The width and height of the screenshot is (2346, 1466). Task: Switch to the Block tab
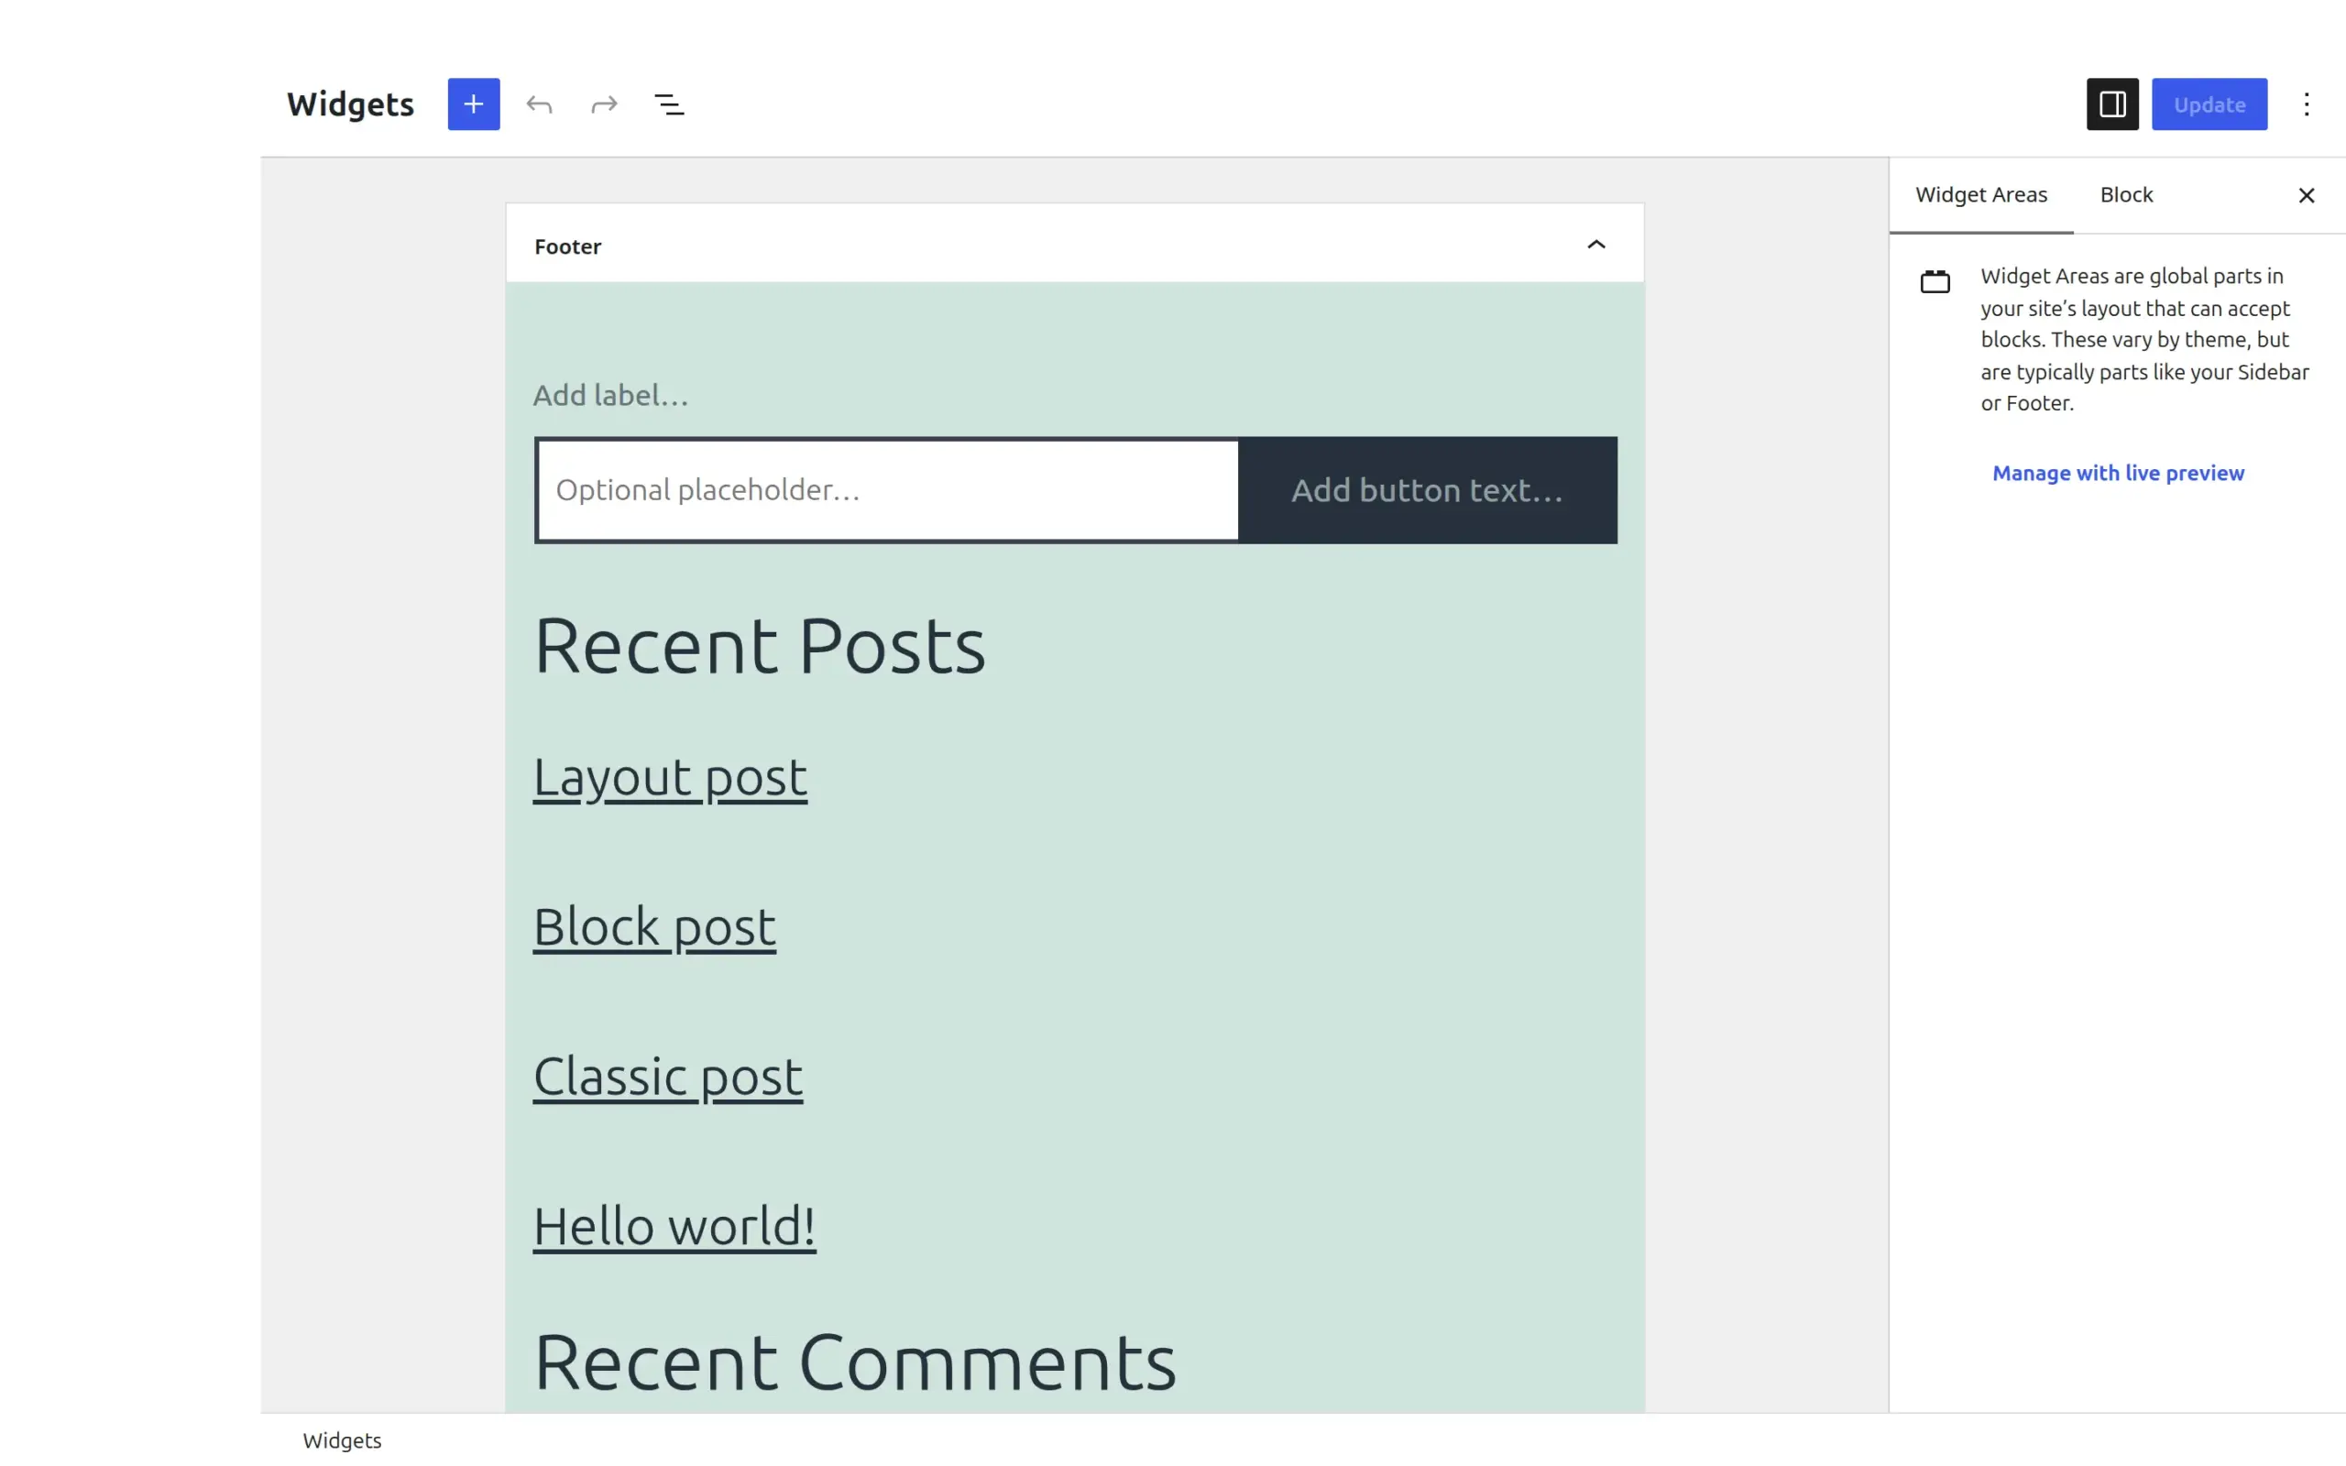(2126, 195)
